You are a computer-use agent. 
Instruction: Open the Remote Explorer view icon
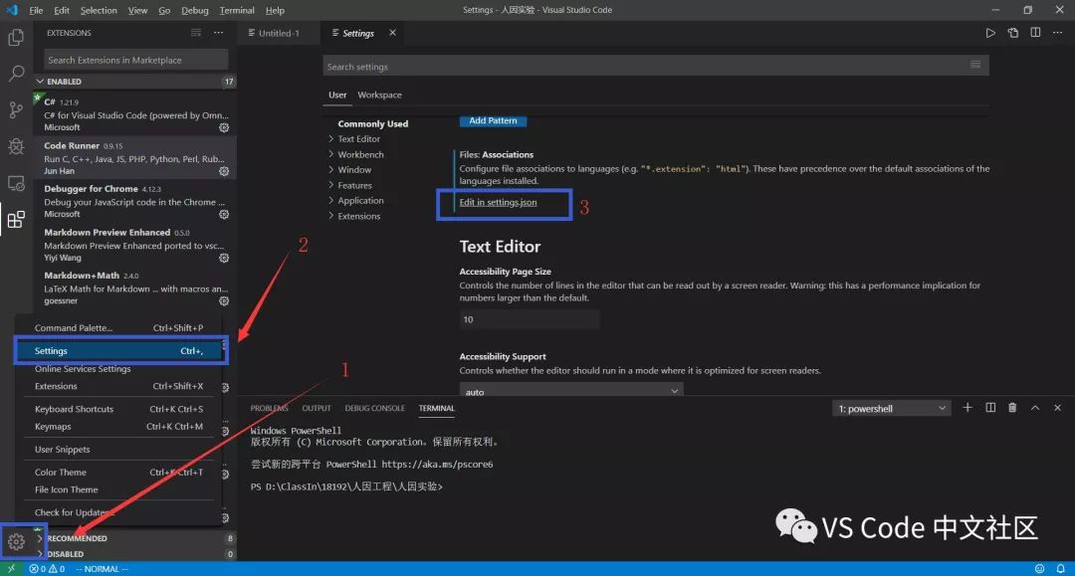(x=16, y=183)
